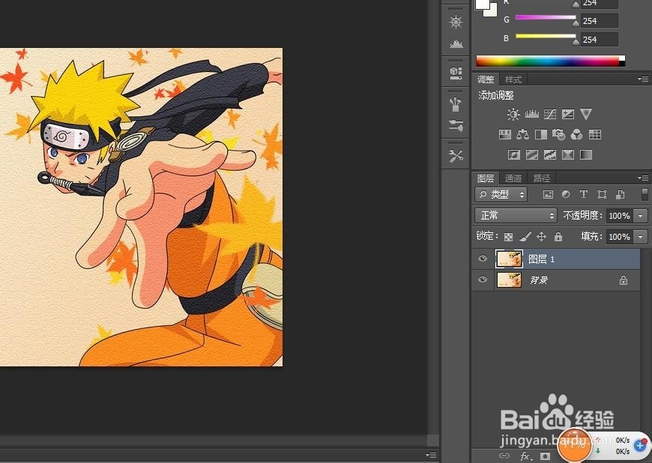Lock transparent pixels checkerboard icon

509,237
